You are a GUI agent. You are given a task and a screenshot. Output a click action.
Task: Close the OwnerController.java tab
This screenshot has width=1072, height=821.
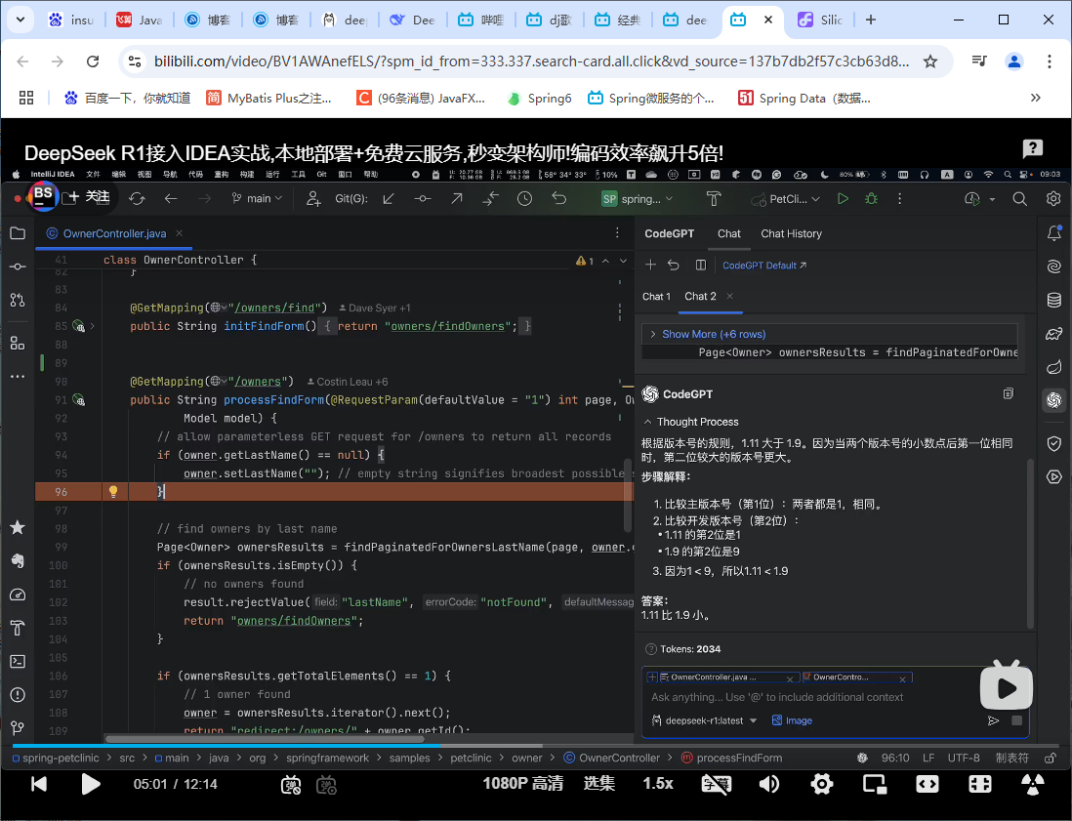(179, 233)
